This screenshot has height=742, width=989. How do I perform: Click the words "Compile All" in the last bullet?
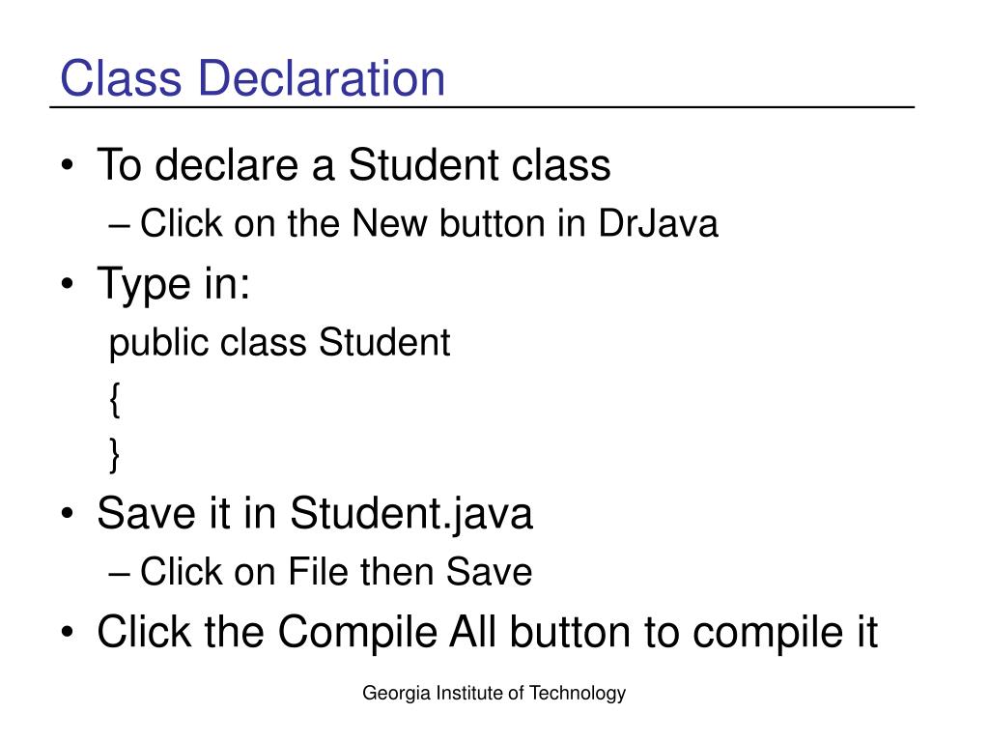click(x=388, y=632)
